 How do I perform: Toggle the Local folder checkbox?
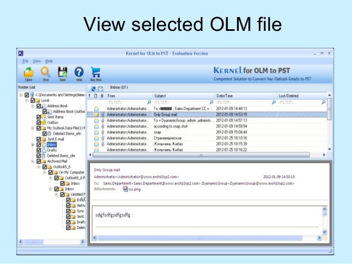(33, 100)
